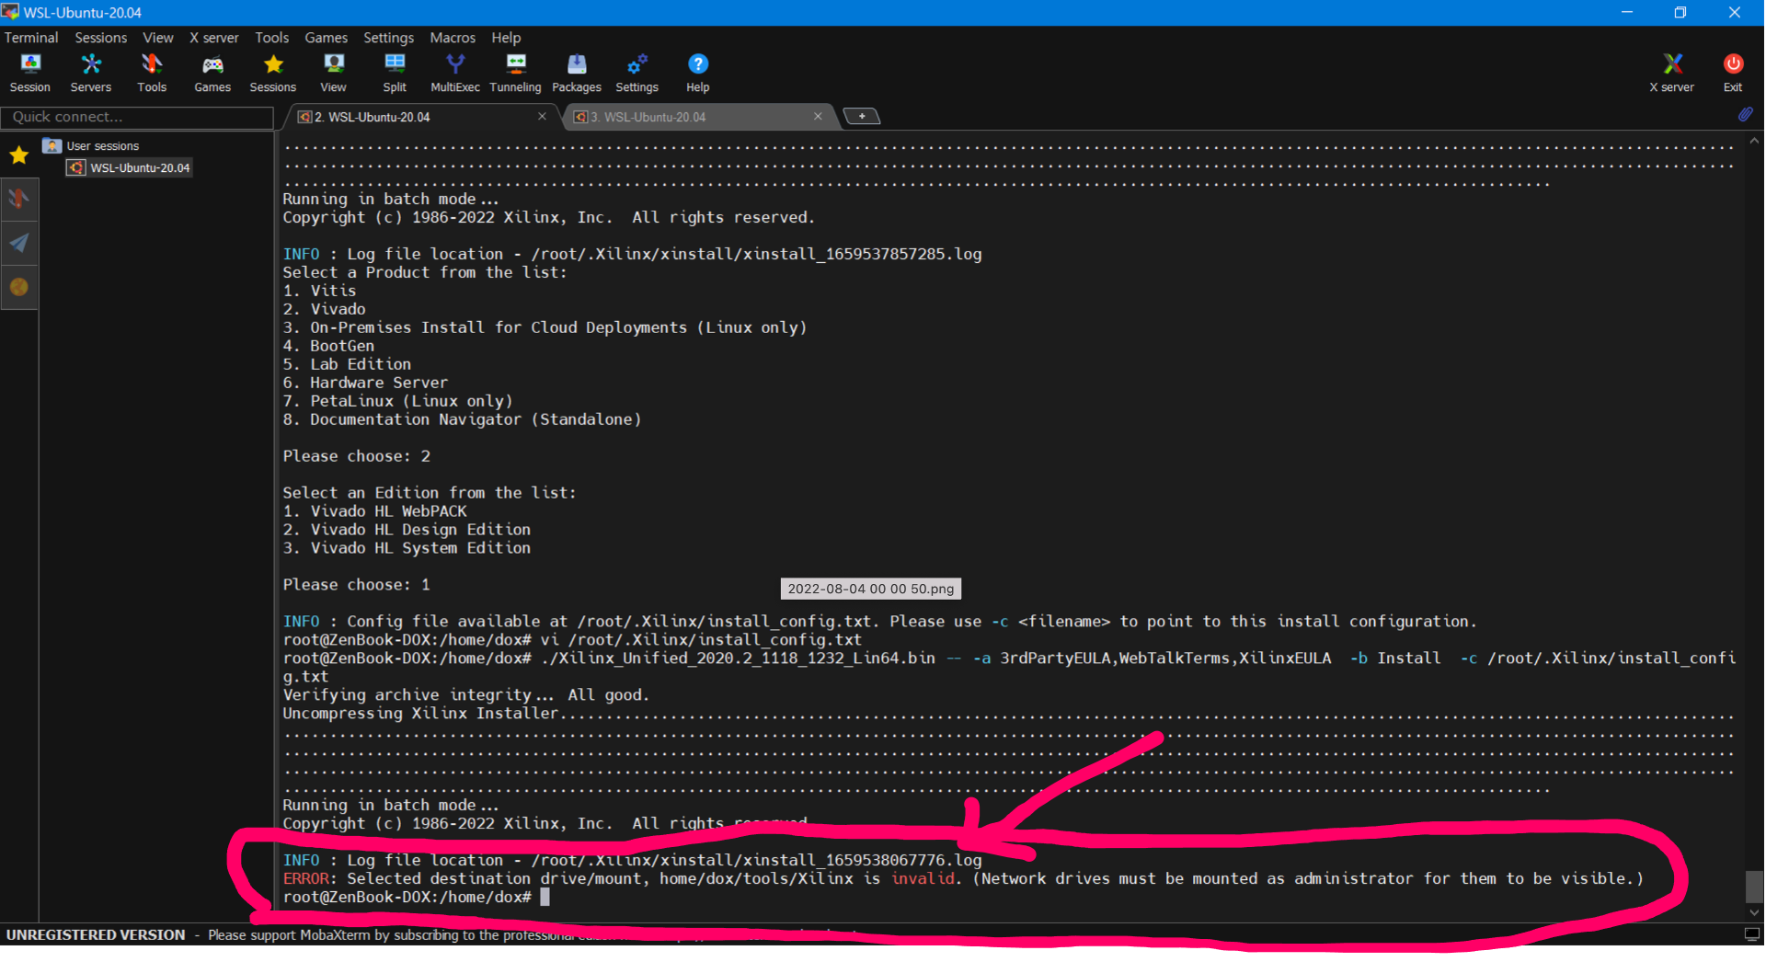Click the Help question mark toolbar icon

(698, 73)
